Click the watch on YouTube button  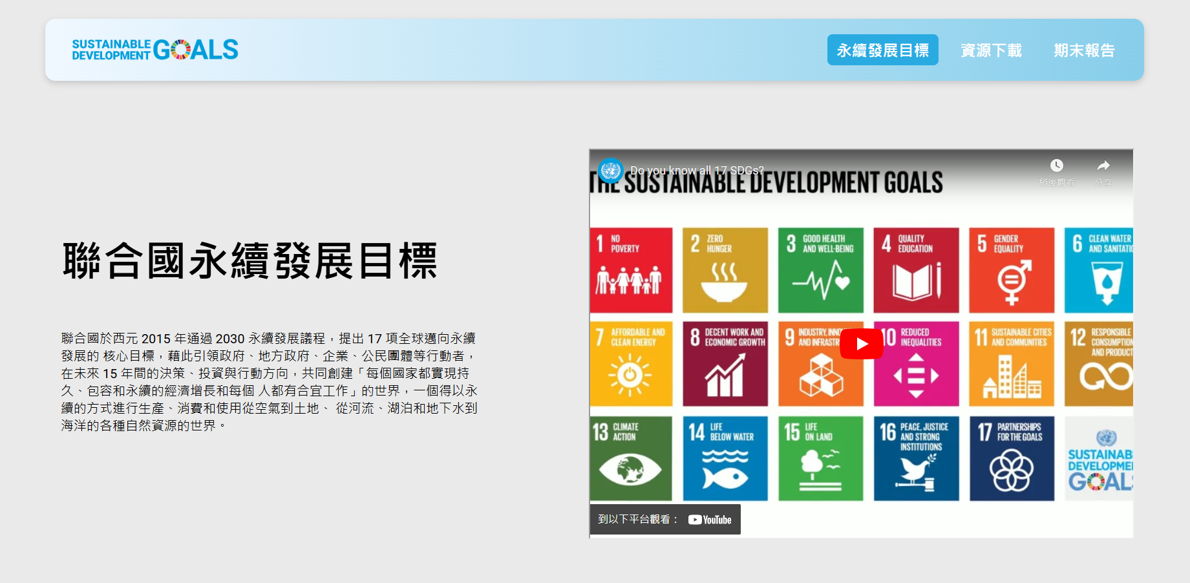[x=665, y=520]
